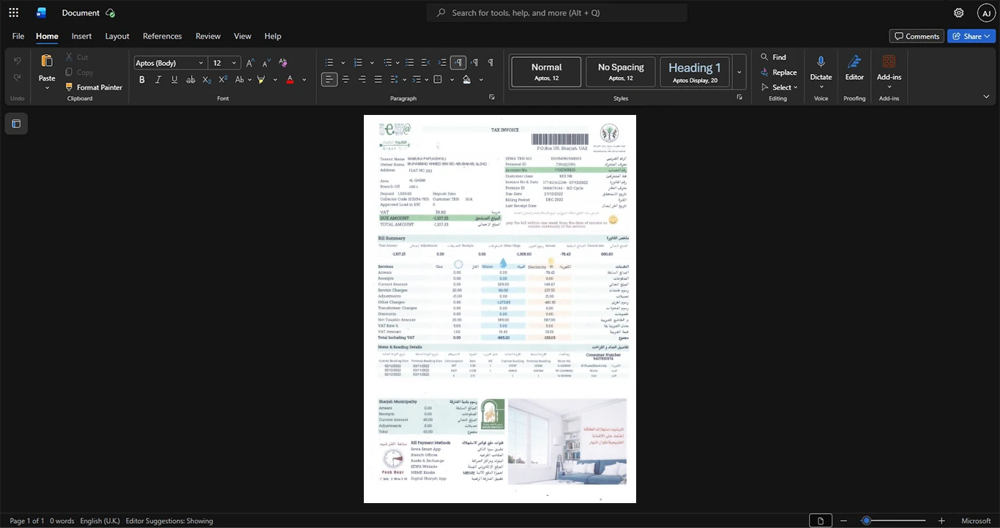The image size is (1000, 528).
Task: Click the Dictate microphone icon
Action: click(x=821, y=63)
